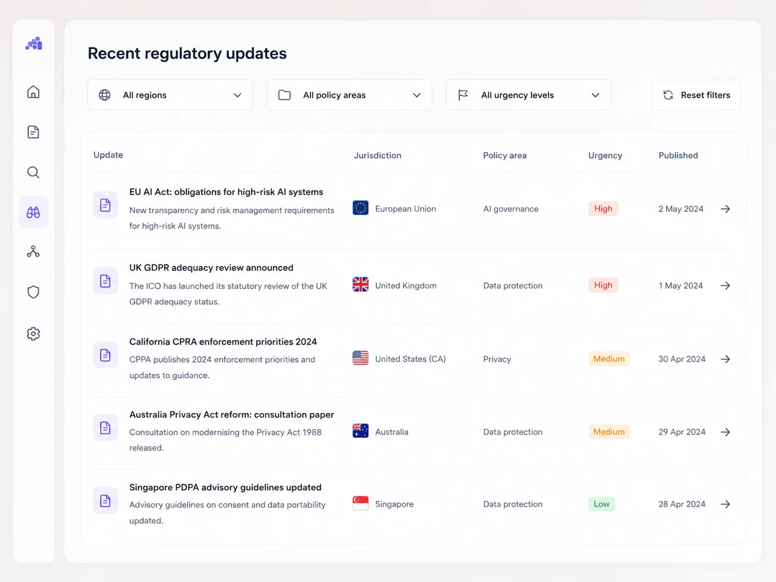The image size is (776, 582).
Task: Sort by the Urgency column header
Action: tap(605, 155)
